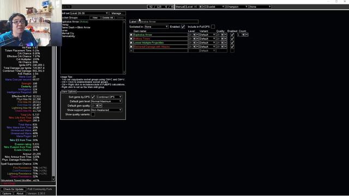Lower Lesser Multiple Projectiles quality with minus
This screenshot has height=196, width=349.
(x=225, y=42)
